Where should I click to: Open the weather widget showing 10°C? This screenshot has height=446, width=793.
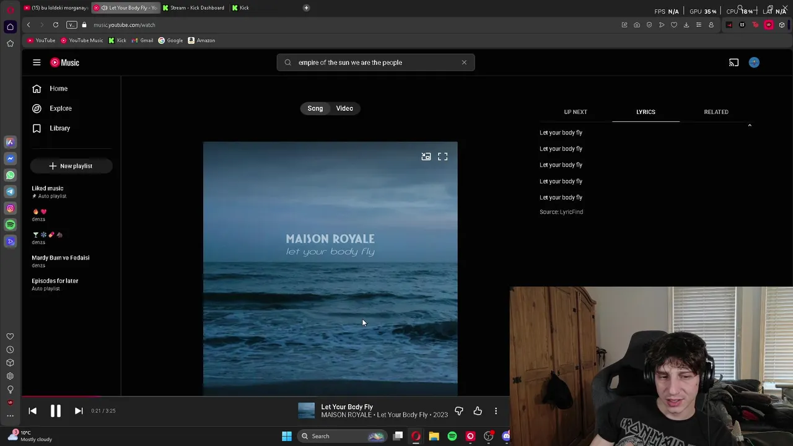[x=31, y=436]
